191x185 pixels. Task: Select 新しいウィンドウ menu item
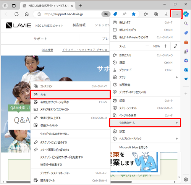coord(145,30)
